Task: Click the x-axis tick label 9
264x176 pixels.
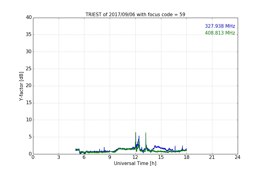Action: coord(110,157)
